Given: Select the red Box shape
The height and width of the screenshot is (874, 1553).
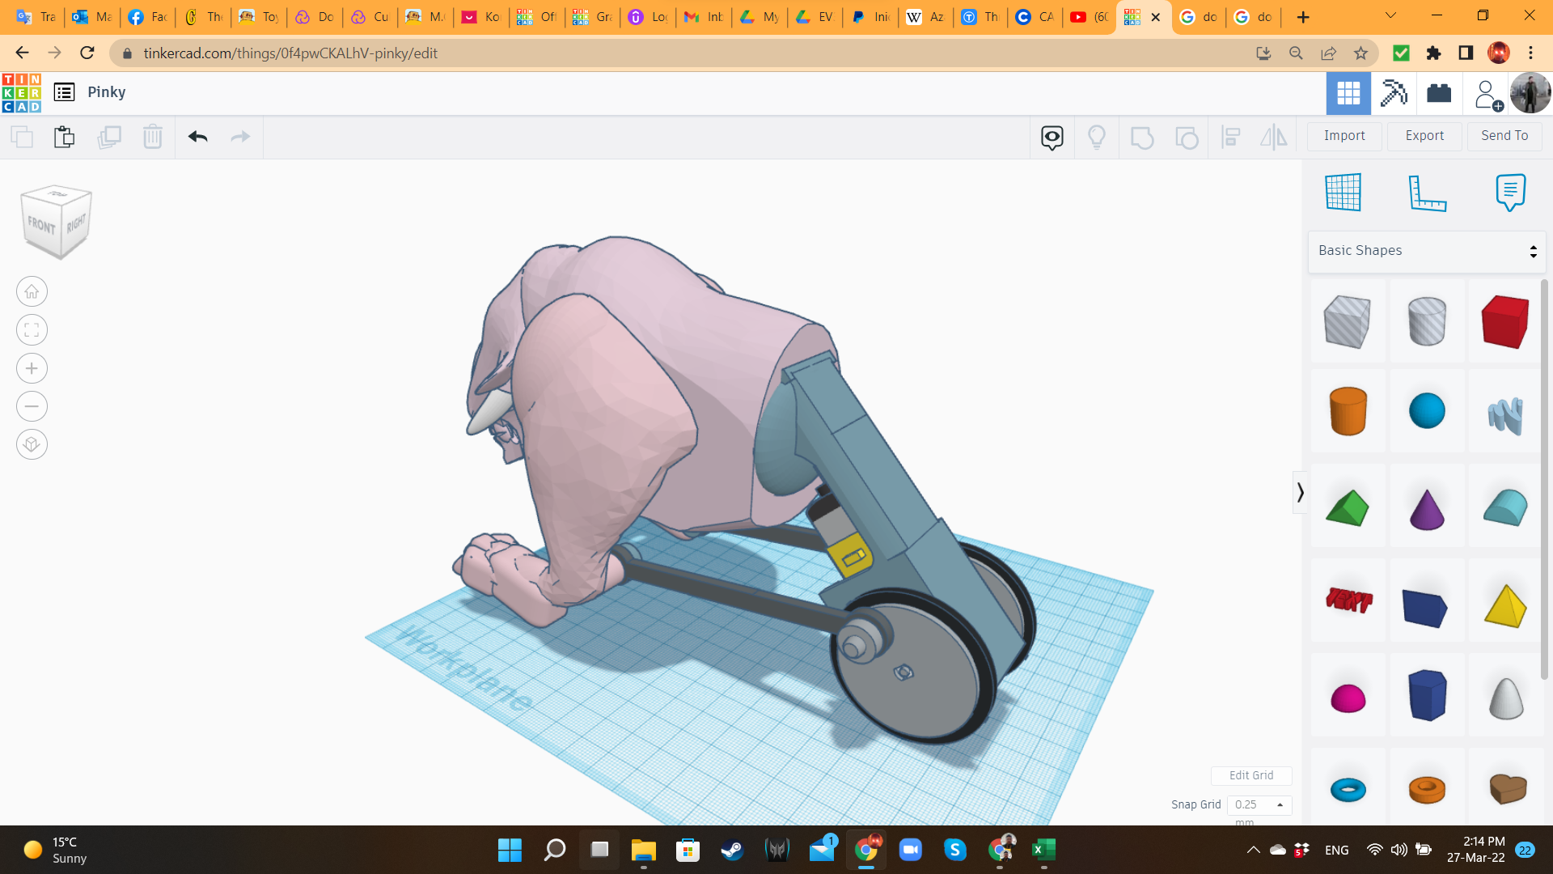Looking at the screenshot, I should [x=1504, y=321].
